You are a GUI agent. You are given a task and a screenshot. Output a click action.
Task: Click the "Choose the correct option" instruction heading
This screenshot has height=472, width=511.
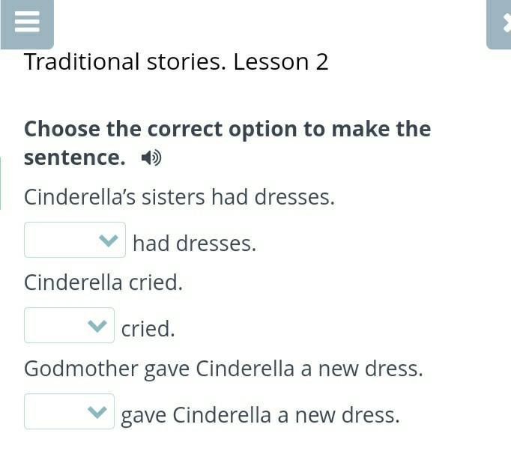click(x=227, y=130)
